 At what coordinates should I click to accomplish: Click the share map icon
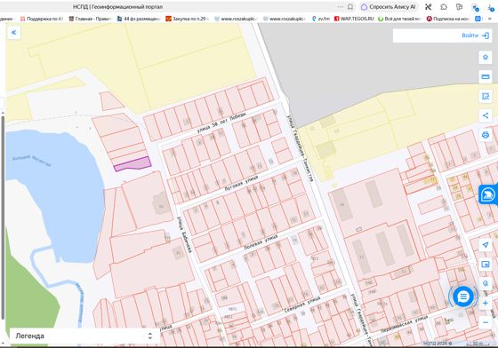[x=486, y=115]
